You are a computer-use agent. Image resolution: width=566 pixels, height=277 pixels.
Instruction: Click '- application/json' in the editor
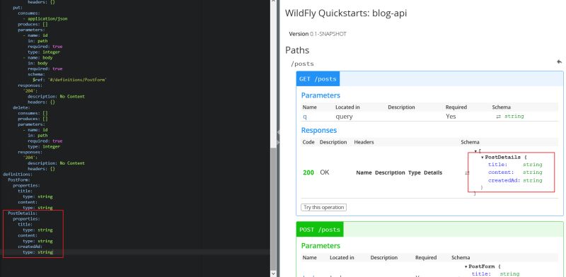click(x=45, y=18)
